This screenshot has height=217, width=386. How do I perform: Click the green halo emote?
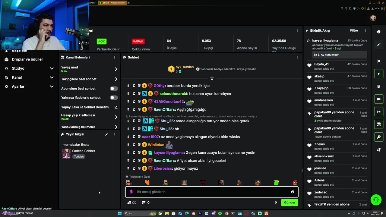coord(276,183)
